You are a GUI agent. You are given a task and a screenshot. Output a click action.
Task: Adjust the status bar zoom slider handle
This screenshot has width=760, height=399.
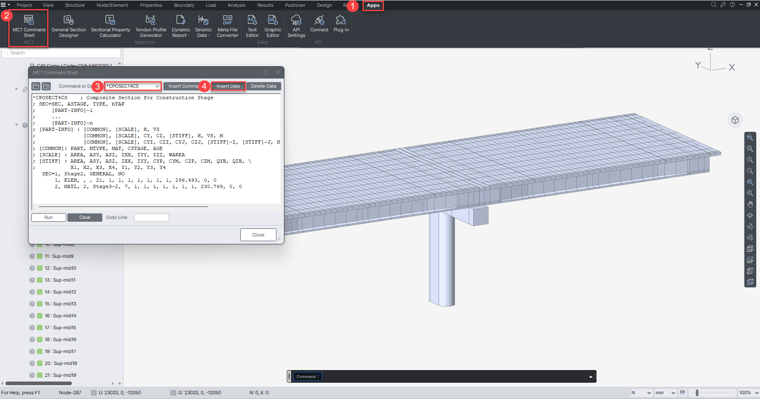[697, 393]
